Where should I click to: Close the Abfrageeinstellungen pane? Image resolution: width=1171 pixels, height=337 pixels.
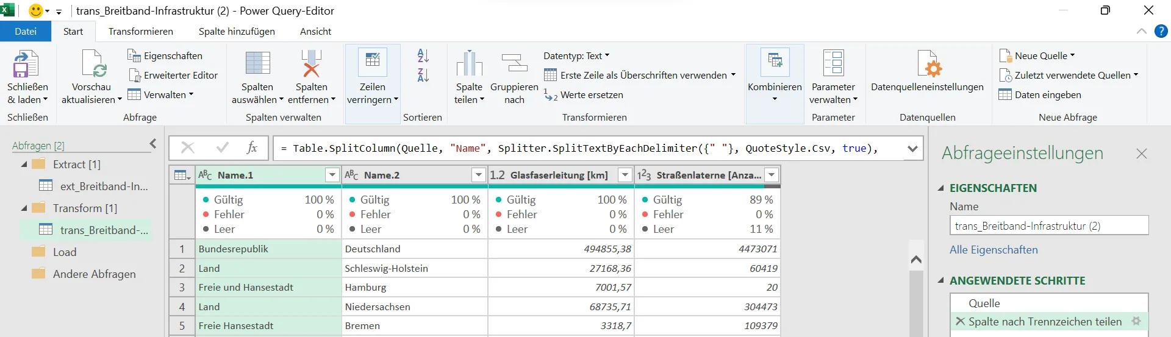1141,154
